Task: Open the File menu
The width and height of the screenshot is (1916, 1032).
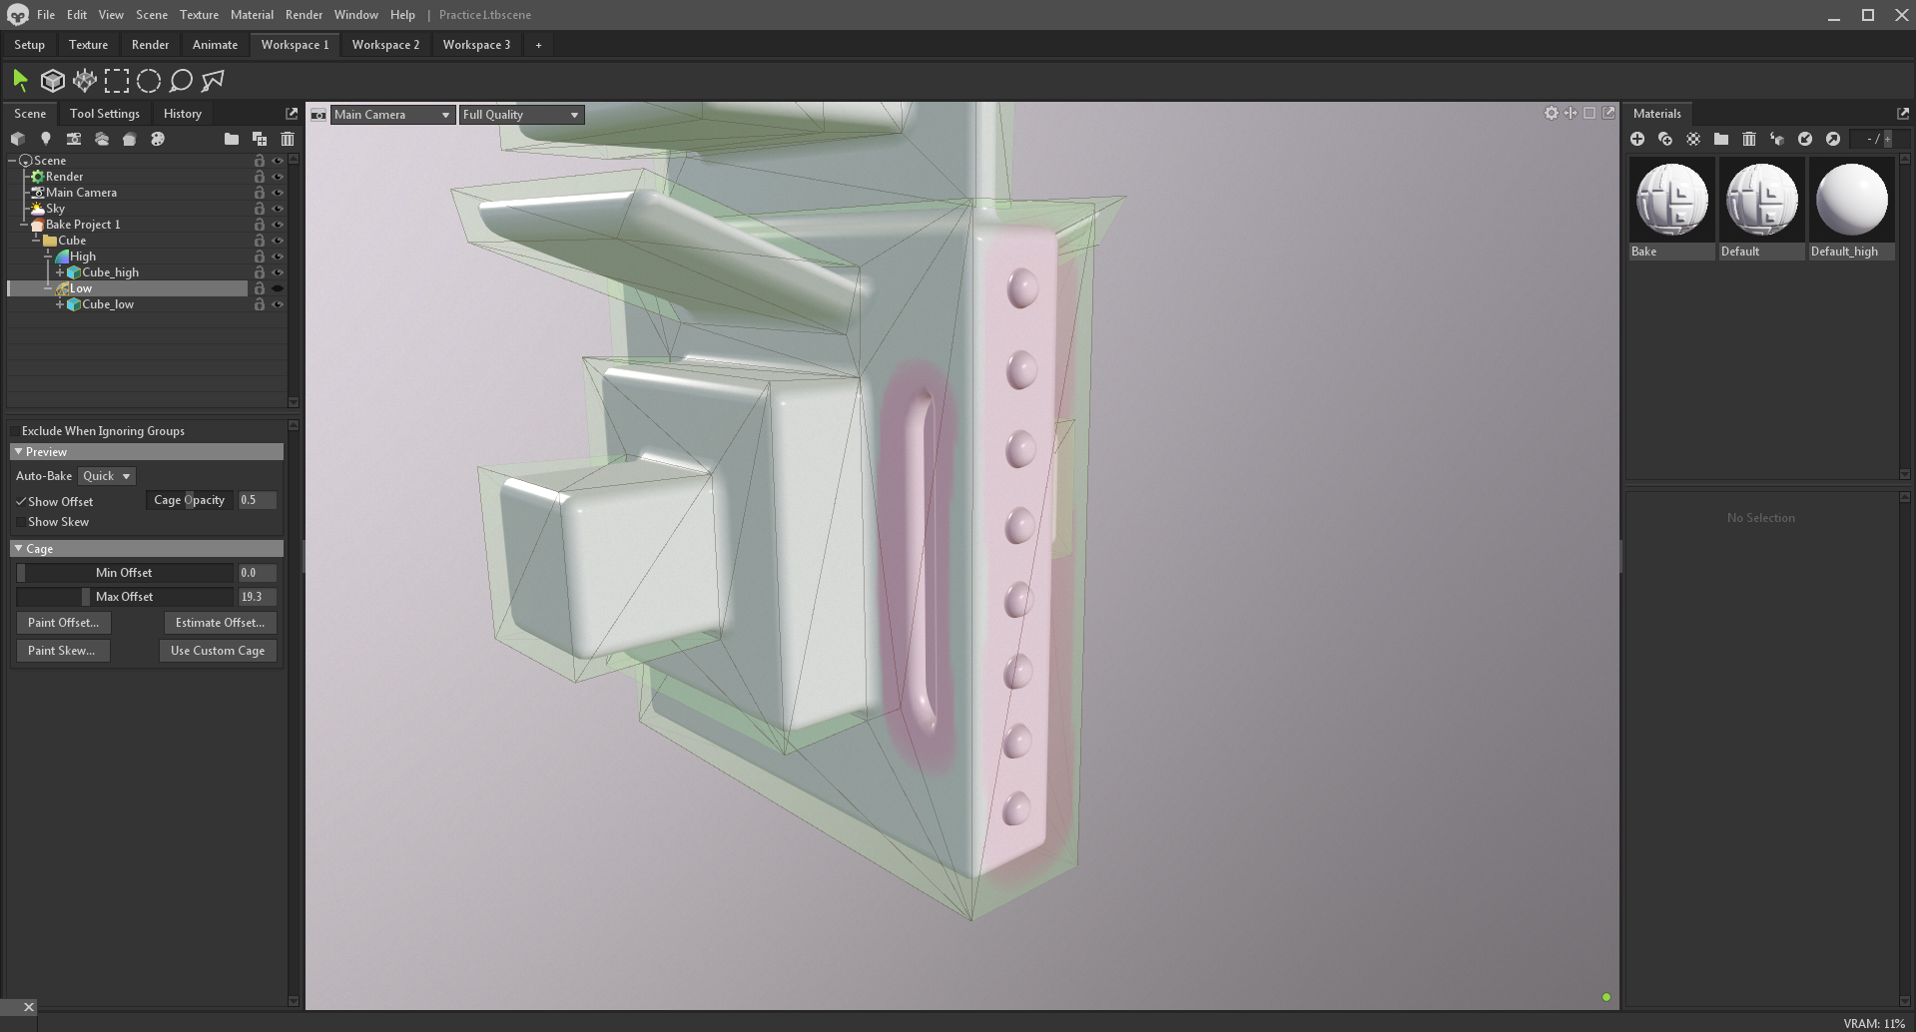Action: 46,15
